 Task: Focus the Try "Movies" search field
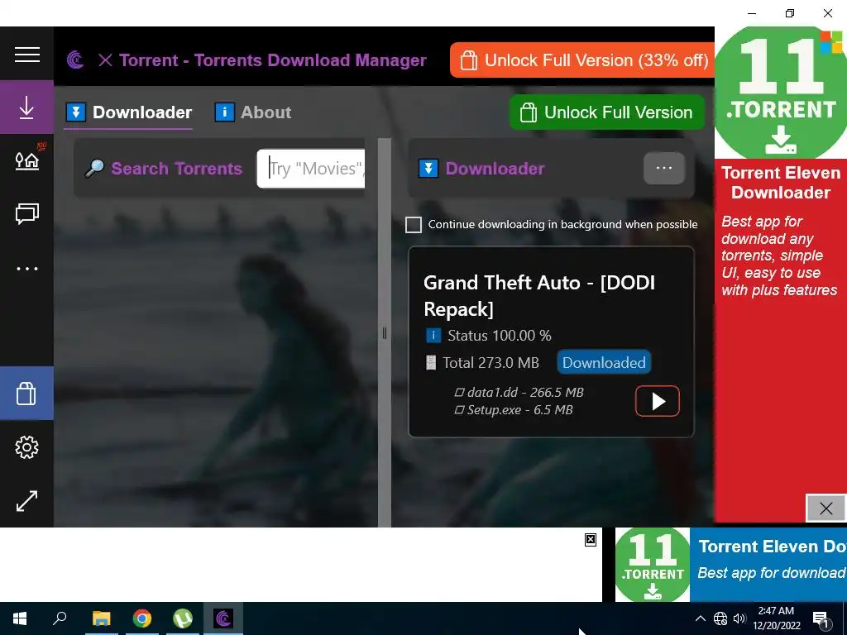pyautogui.click(x=311, y=169)
